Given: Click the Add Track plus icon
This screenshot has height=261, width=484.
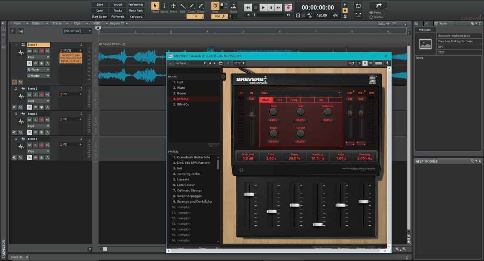Looking at the screenshot, I should [x=13, y=31].
